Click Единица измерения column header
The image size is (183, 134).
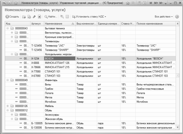click(x=109, y=24)
